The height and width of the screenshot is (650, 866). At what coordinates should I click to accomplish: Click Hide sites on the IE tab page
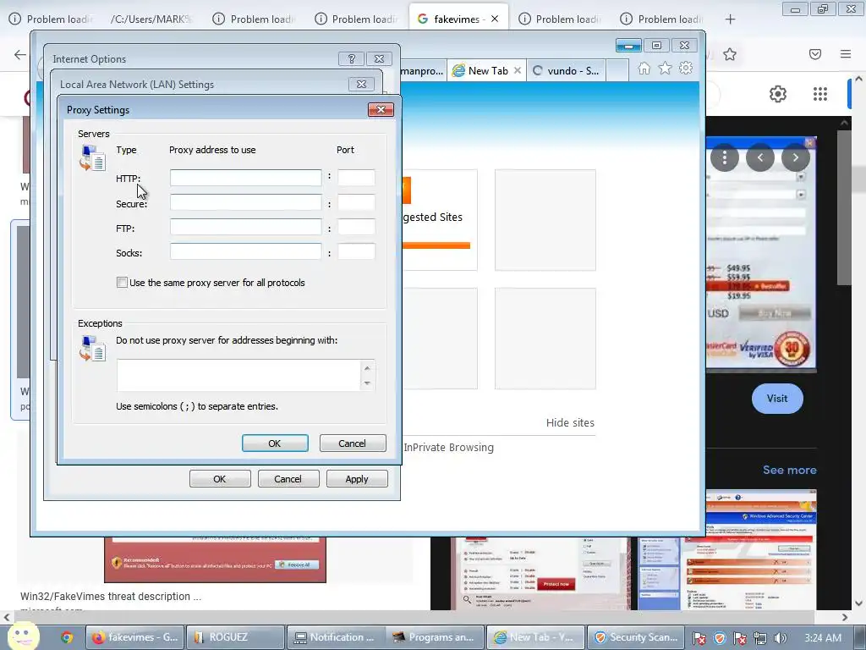pyautogui.click(x=570, y=423)
